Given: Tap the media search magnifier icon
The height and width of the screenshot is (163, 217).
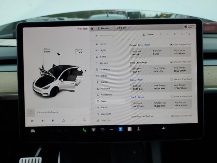Looking at the screenshot, I should click(x=84, y=120).
